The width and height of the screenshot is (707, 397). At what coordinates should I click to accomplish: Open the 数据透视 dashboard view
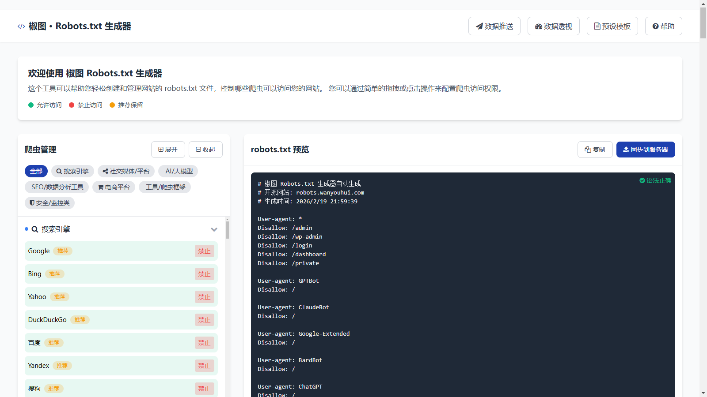click(553, 26)
